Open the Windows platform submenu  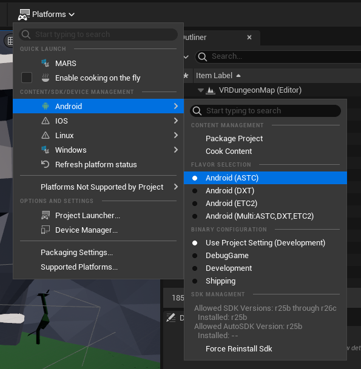[x=98, y=150]
